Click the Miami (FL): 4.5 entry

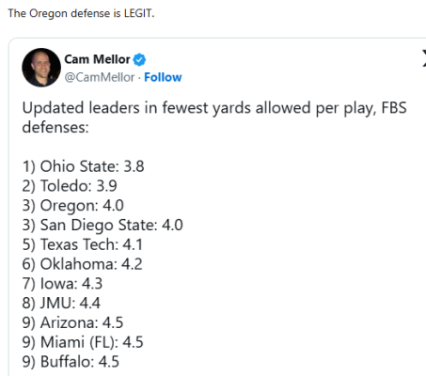[83, 342]
